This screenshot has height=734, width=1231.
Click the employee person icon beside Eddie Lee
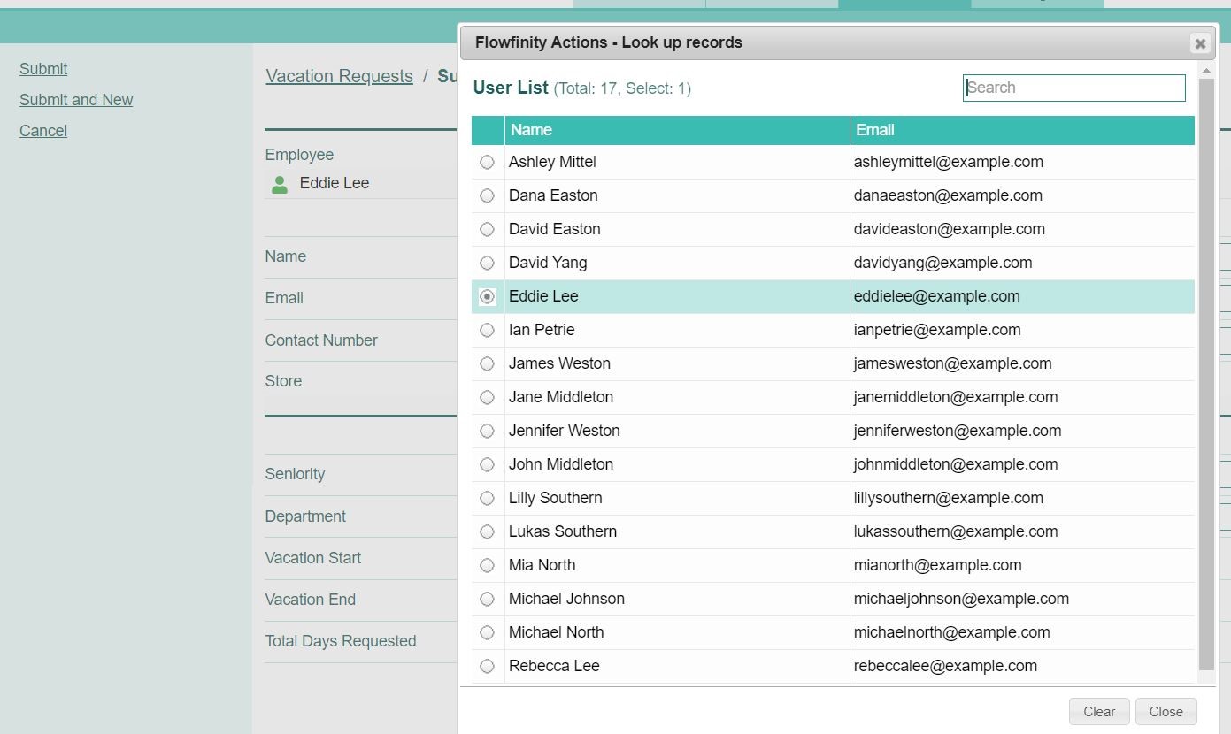click(x=280, y=184)
